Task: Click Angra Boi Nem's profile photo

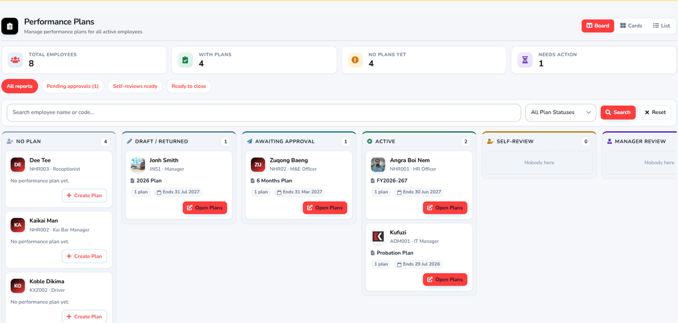Action: coord(378,164)
